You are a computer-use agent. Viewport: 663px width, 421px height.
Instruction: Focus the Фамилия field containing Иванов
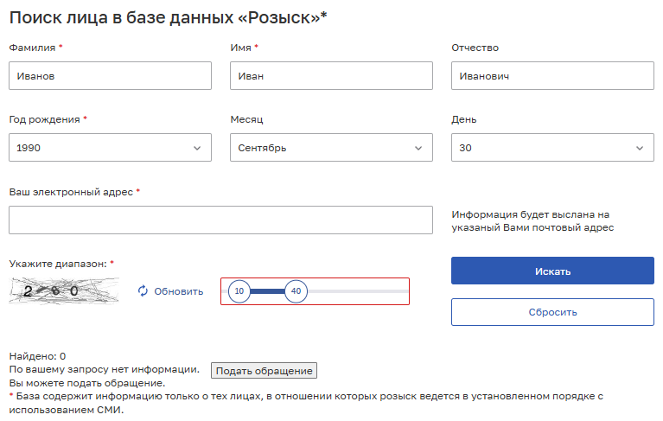tap(110, 76)
